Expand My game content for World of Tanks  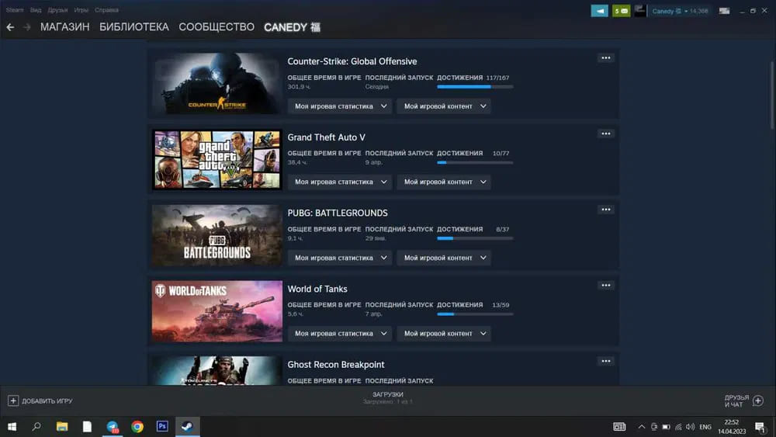tap(444, 333)
